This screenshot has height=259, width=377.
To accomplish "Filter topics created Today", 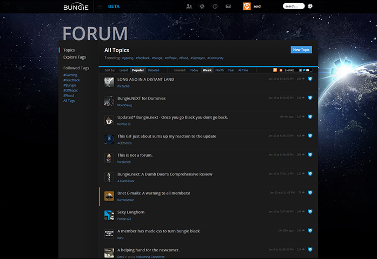I will tap(194, 70).
